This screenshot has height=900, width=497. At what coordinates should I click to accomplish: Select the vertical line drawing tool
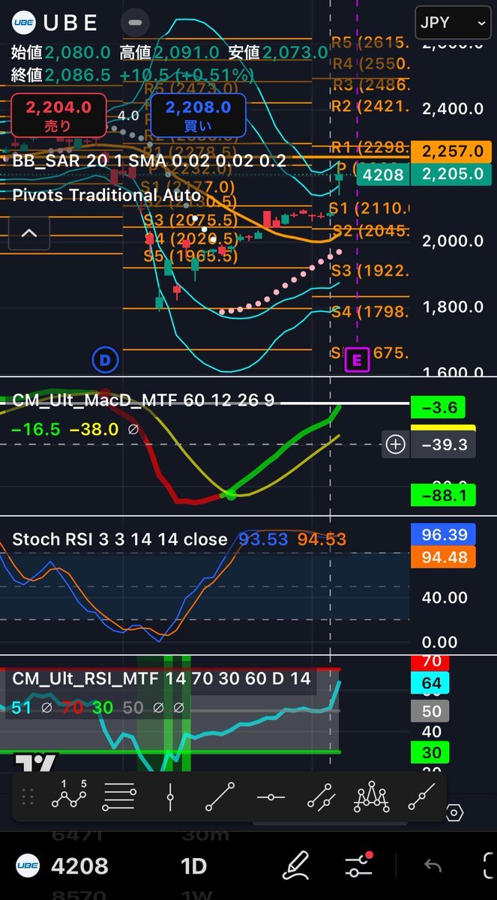point(171,796)
